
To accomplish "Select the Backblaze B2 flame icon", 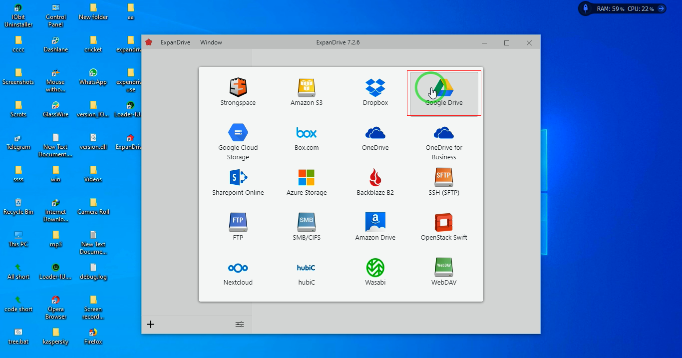I will tap(375, 178).
